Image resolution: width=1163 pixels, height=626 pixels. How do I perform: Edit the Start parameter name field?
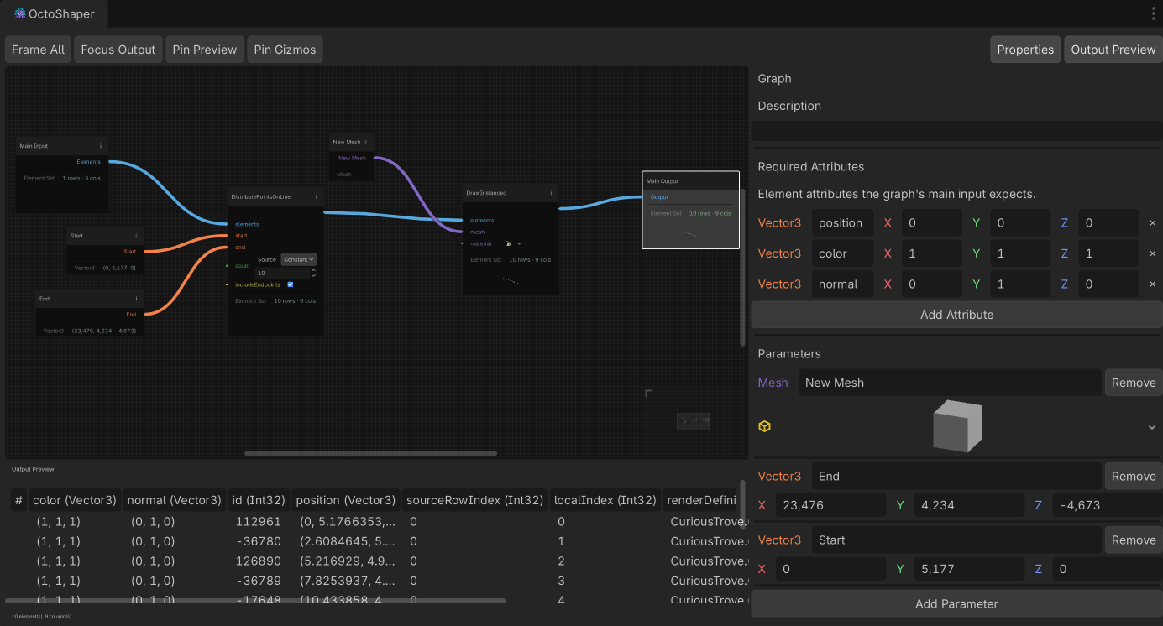coord(956,540)
